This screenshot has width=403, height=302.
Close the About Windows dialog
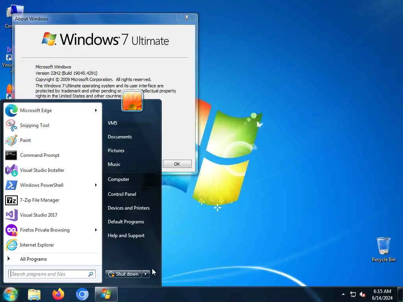point(187,17)
